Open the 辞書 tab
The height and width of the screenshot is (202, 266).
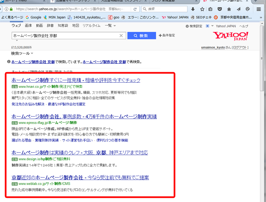[50, 26]
